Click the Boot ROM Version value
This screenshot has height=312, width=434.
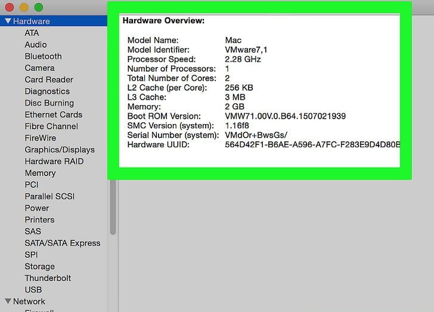[286, 116]
